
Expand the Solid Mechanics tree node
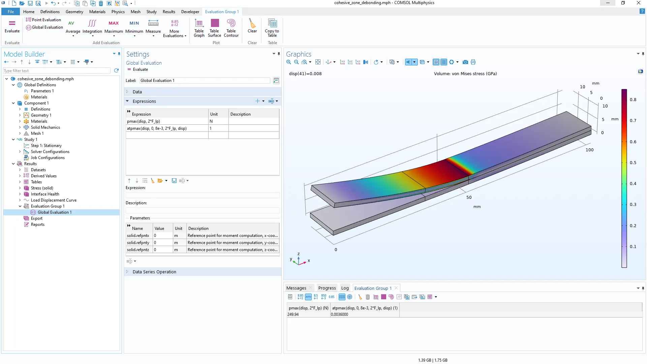(20, 127)
